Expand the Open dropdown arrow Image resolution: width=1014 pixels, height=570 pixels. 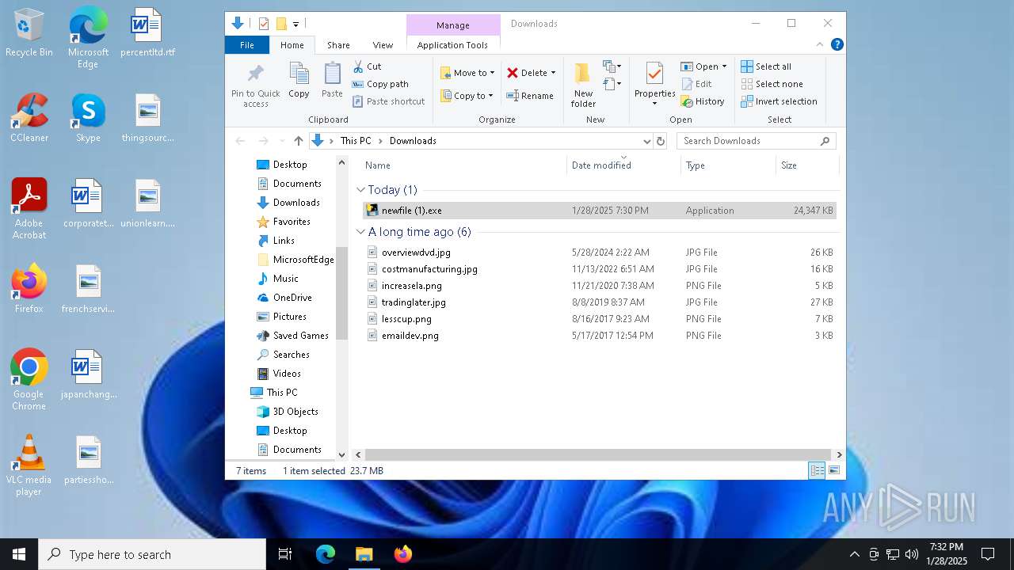724,66
